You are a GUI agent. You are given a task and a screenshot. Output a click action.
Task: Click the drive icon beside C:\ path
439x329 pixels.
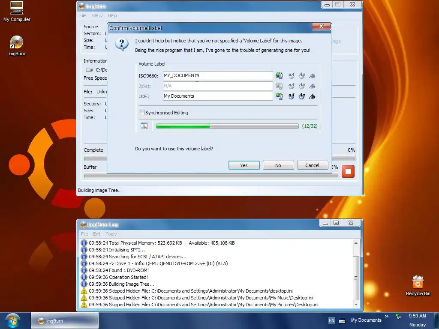point(89,70)
